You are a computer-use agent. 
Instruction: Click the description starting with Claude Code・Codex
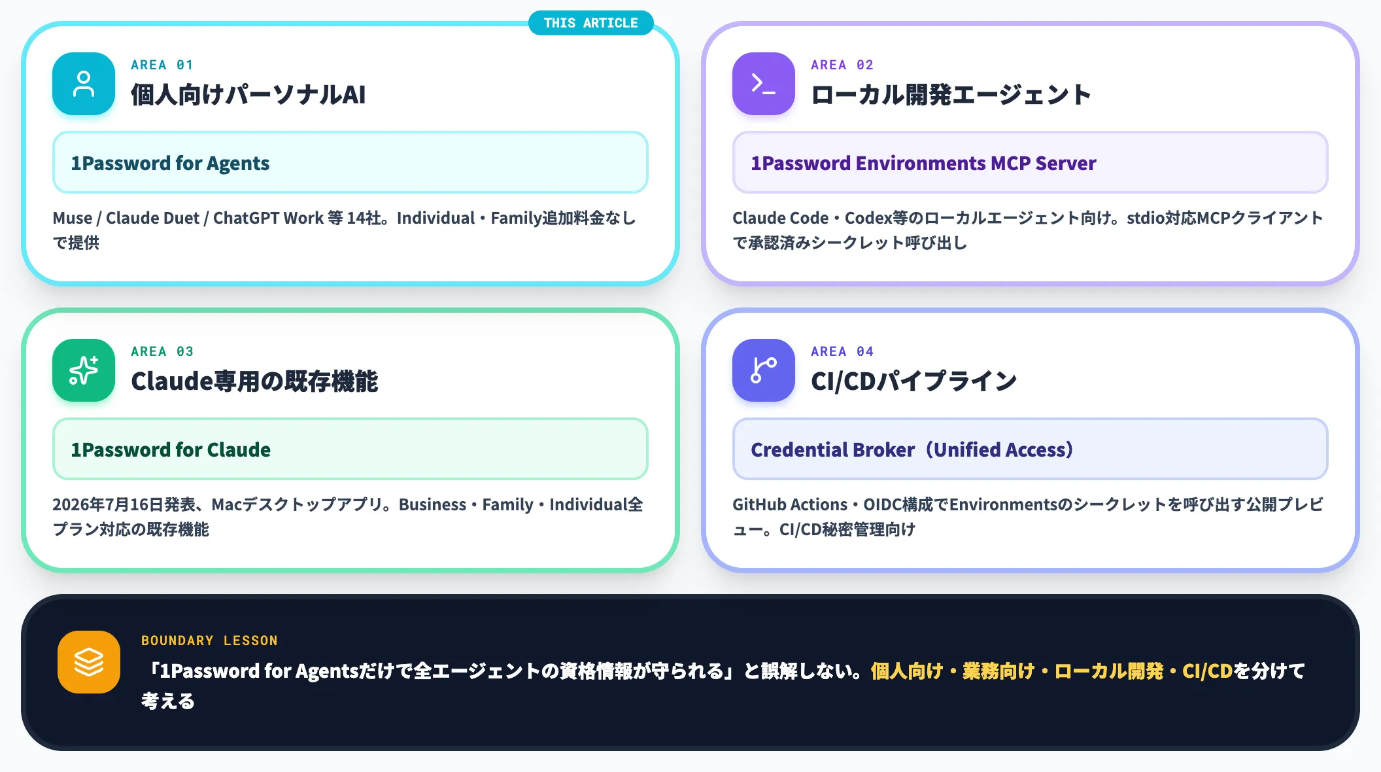(x=1028, y=230)
